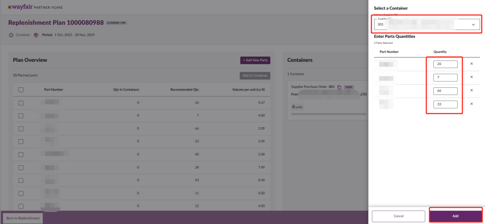This screenshot has height=224, width=485.
Task: Click the Add New Parts button
Action: (255, 60)
